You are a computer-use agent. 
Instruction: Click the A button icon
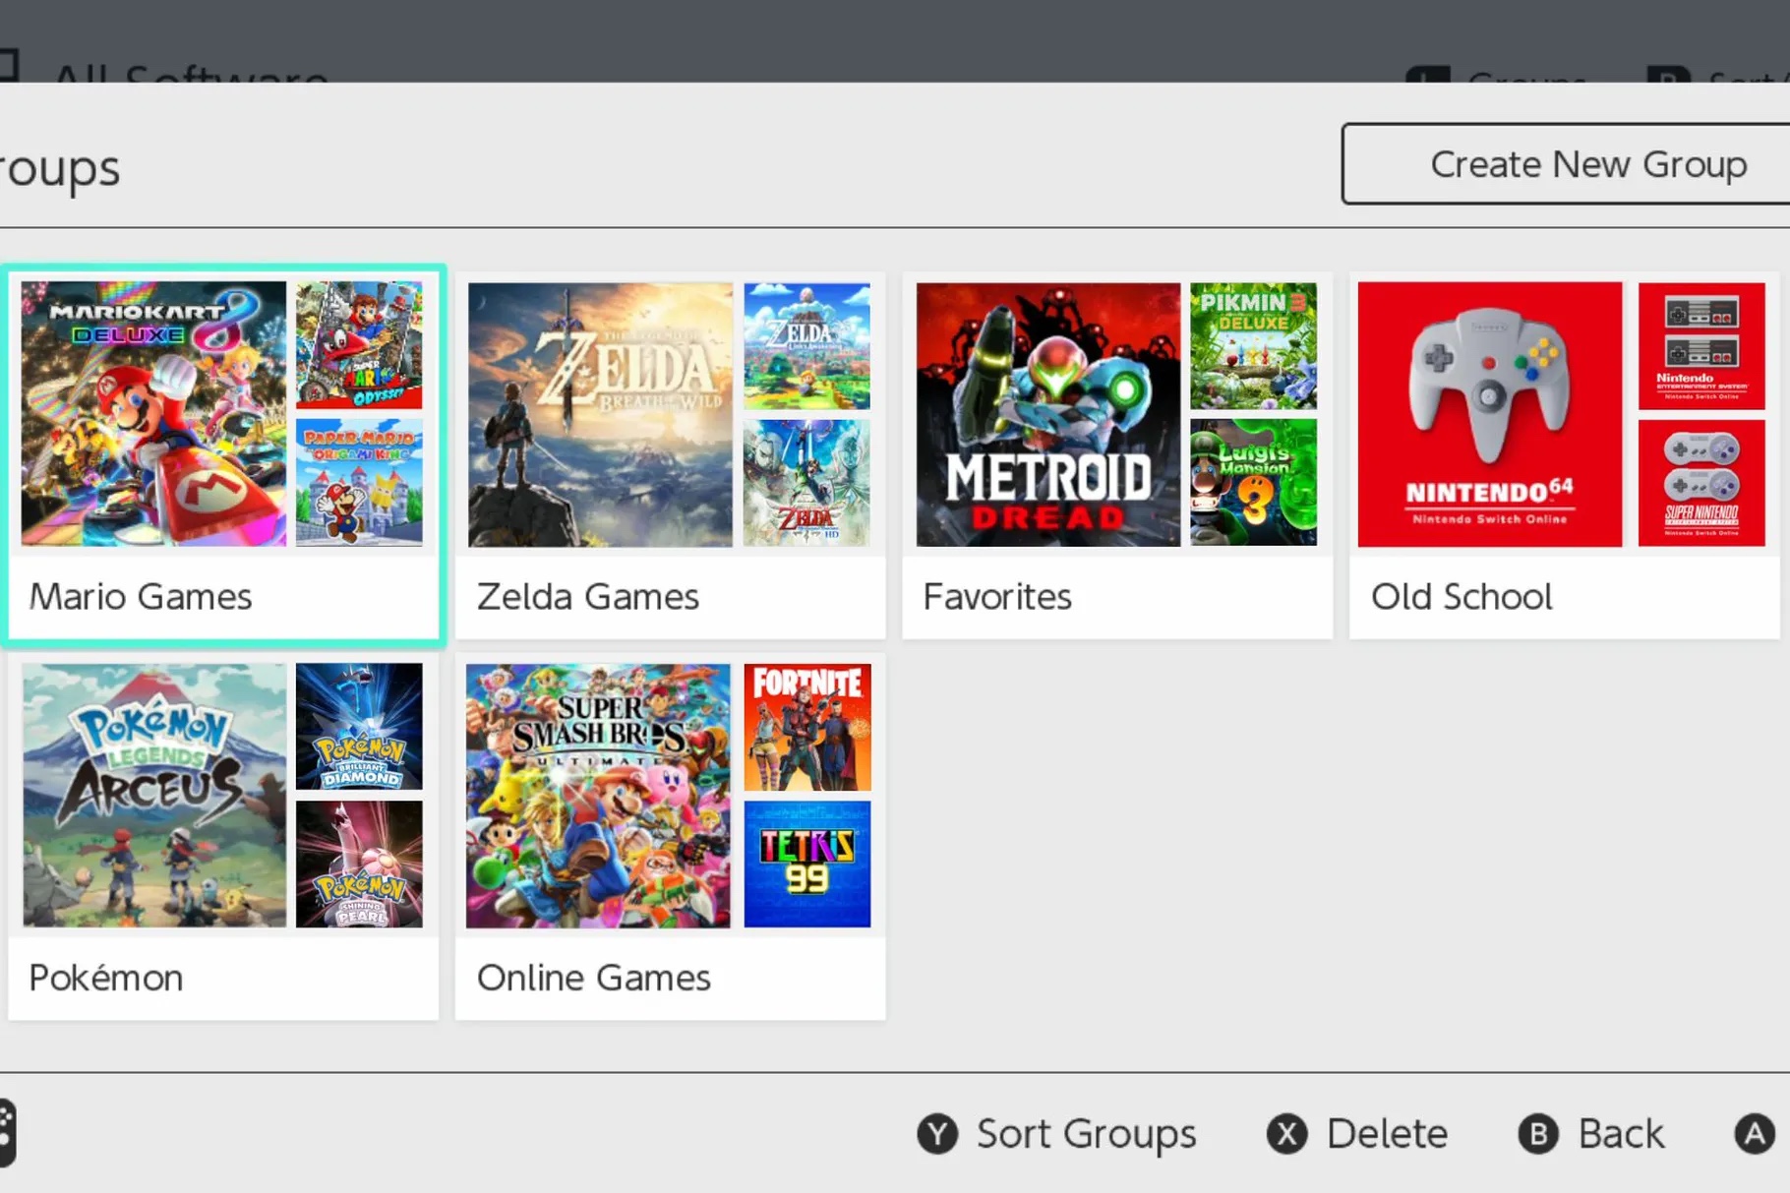pos(1755,1134)
